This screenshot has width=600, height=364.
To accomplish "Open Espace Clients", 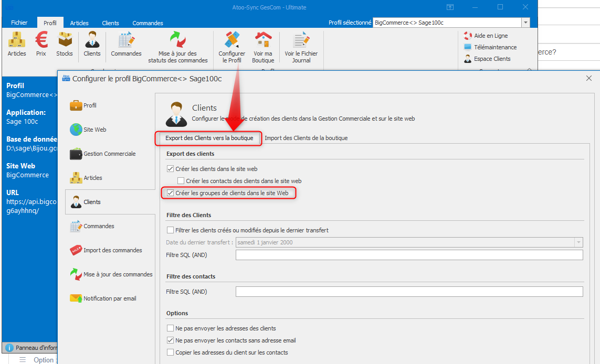I will click(x=487, y=59).
